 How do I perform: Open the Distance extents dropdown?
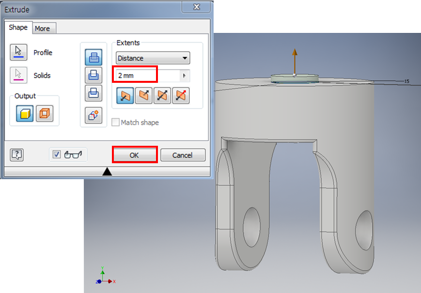[153, 58]
